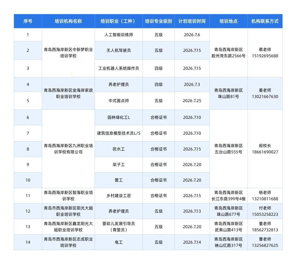Select the 中式面点师 cell
Screen dimensions: 293x262
click(119, 101)
